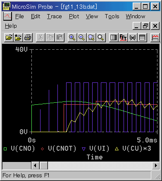Click the Zoom Fit magnifier icon
Screen dimensions: 162x181
(101, 37)
